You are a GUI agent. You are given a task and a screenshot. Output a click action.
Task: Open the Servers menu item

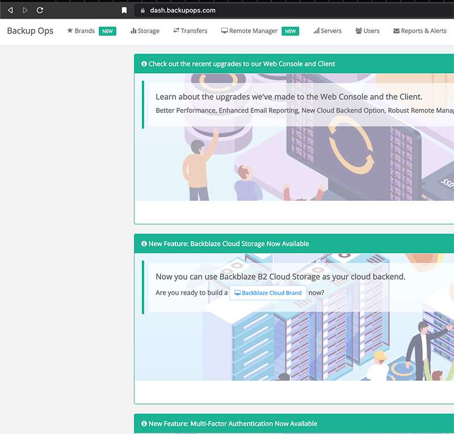click(x=327, y=31)
